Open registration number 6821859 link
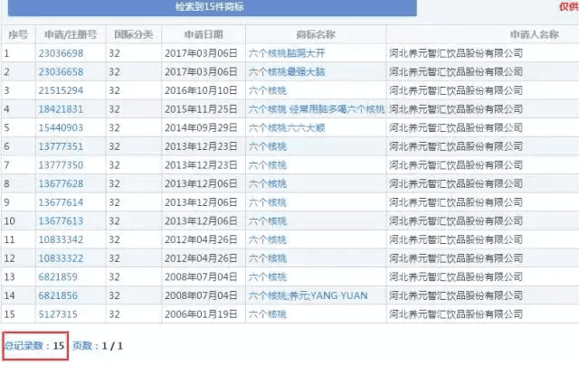This screenshot has height=365, width=579. click(58, 277)
